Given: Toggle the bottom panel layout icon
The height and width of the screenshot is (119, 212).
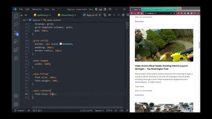Looking at the screenshot, I should click(x=101, y=9).
